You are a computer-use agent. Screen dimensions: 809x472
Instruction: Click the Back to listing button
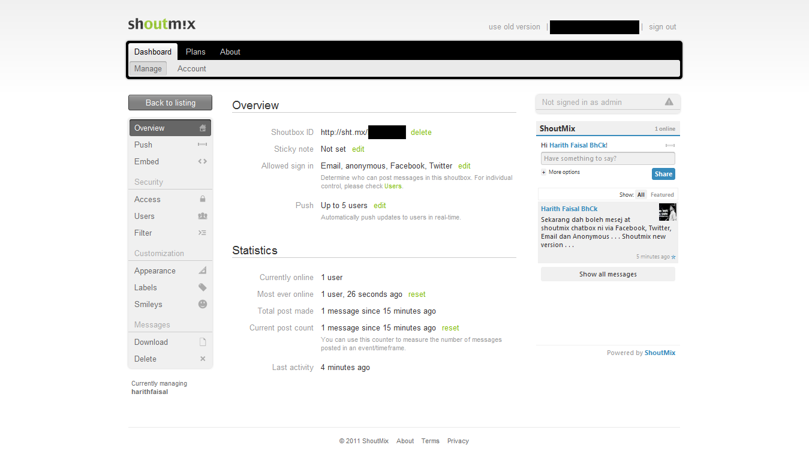170,103
